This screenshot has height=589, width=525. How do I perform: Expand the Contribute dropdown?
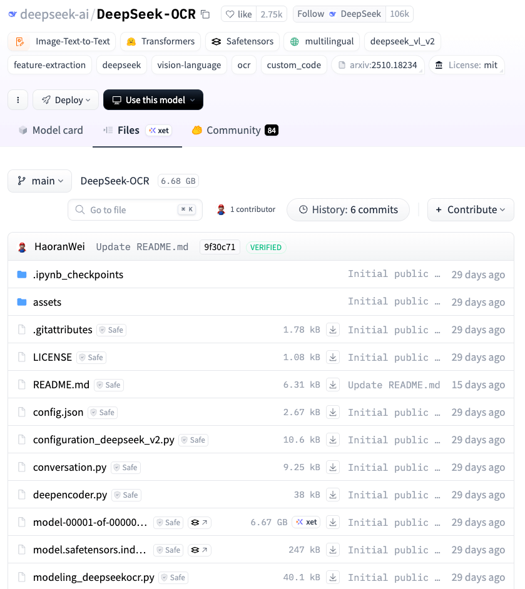tap(471, 209)
